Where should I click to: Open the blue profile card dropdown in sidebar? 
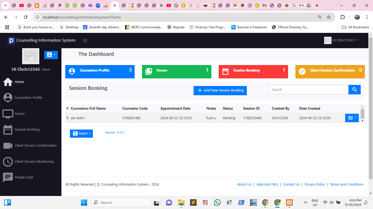(x=51, y=55)
